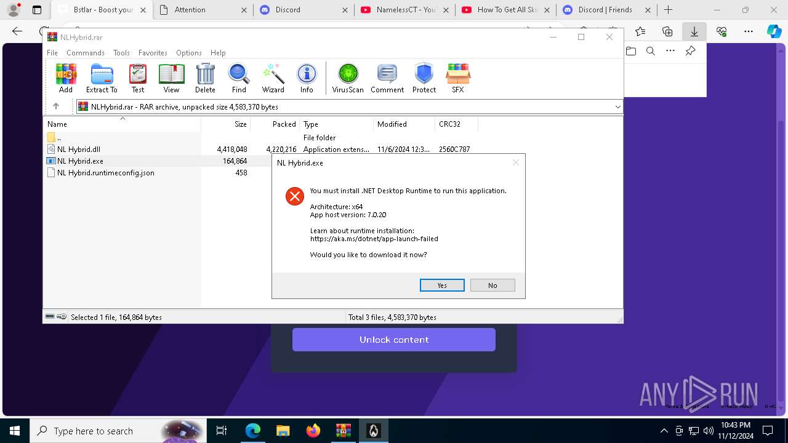Open a new browser tab
The height and width of the screenshot is (443, 788).
[x=668, y=10]
